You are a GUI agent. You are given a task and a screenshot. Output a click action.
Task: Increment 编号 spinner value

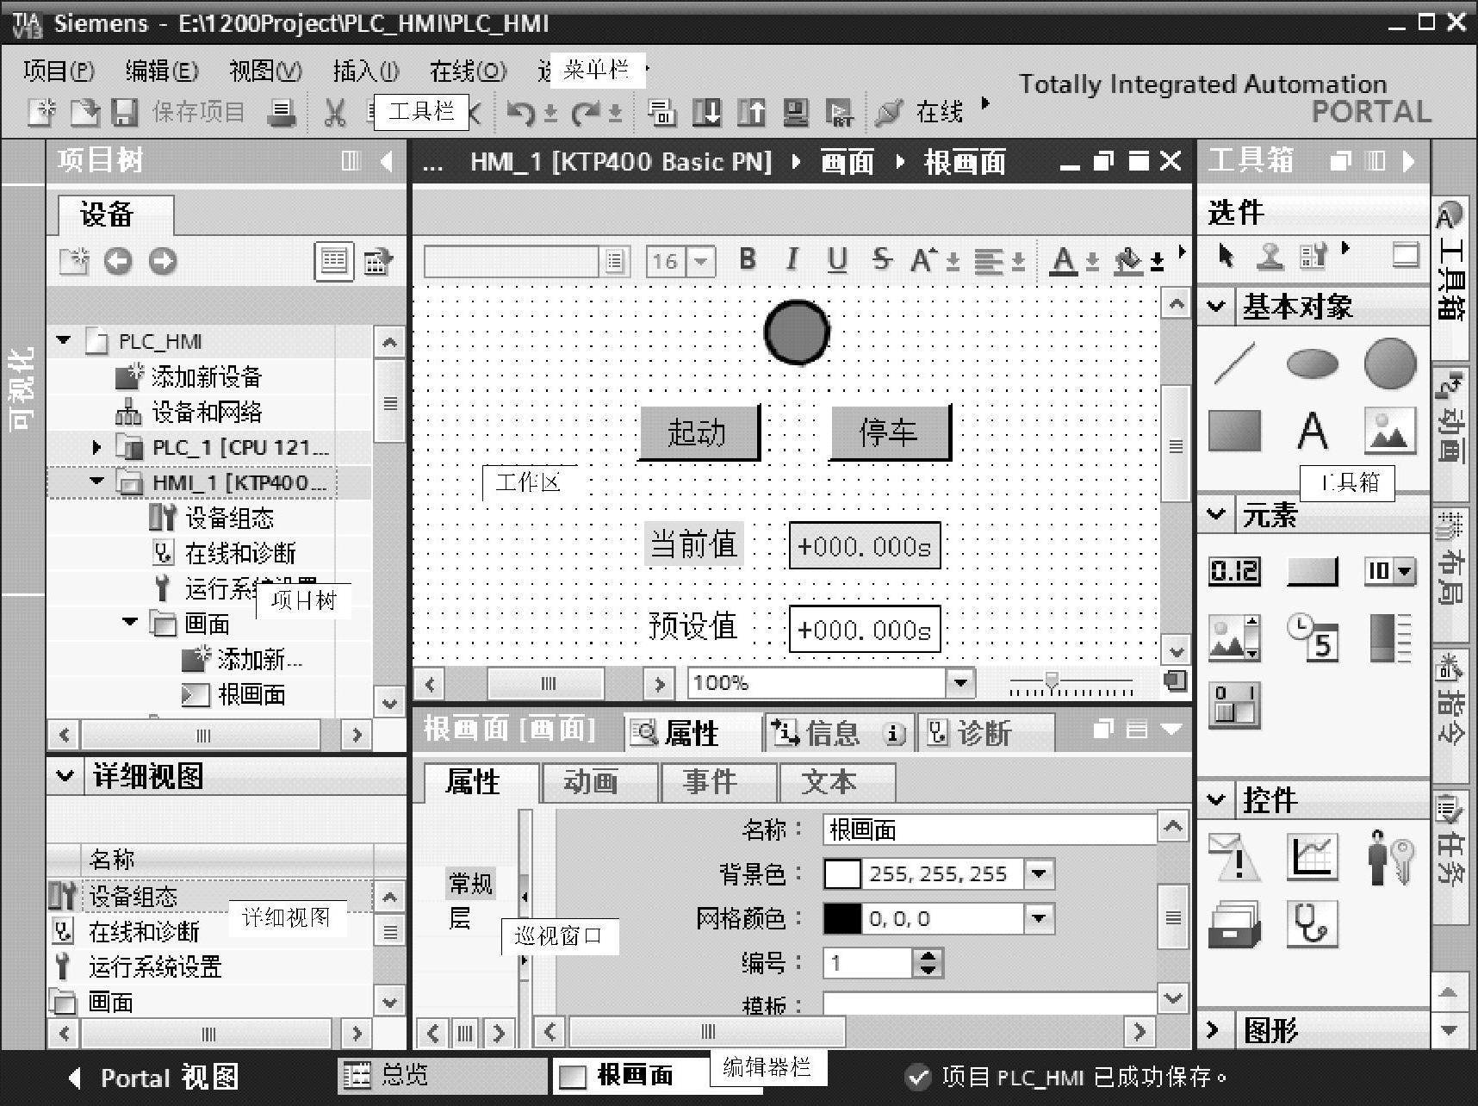pos(928,955)
